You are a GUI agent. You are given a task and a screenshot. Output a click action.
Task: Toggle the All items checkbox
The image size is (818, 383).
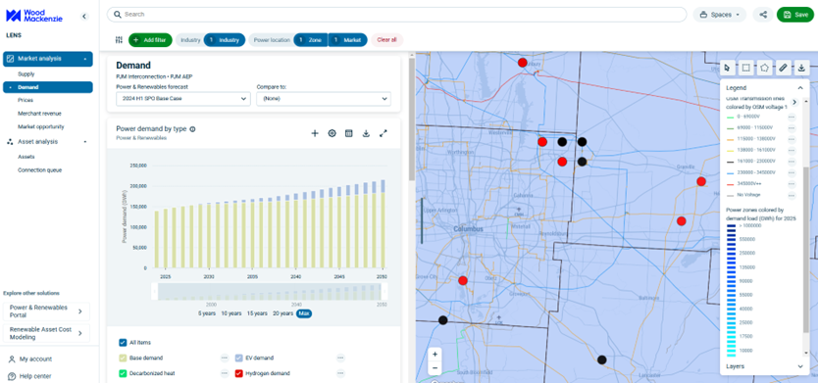pyautogui.click(x=123, y=343)
